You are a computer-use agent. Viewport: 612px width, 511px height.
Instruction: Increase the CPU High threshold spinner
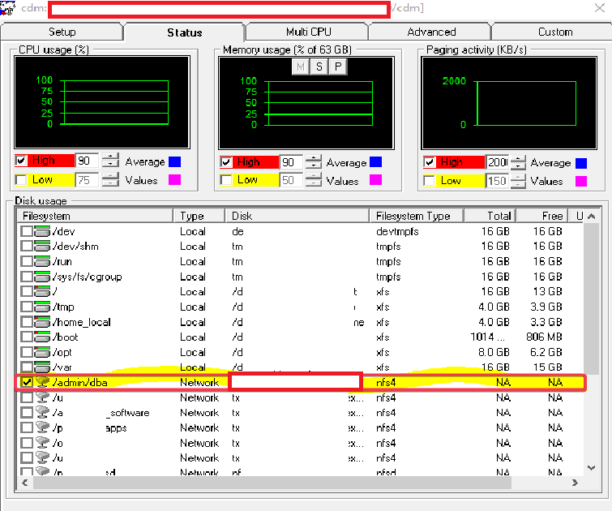[x=110, y=157]
